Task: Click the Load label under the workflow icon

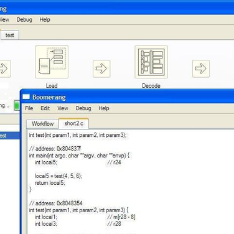Action: point(52,86)
